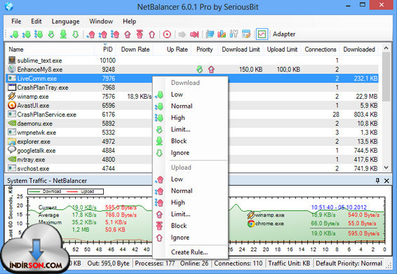397x274 pixels.
Task: Click Traffic Unit: KB in status bar
Action: 289,263
